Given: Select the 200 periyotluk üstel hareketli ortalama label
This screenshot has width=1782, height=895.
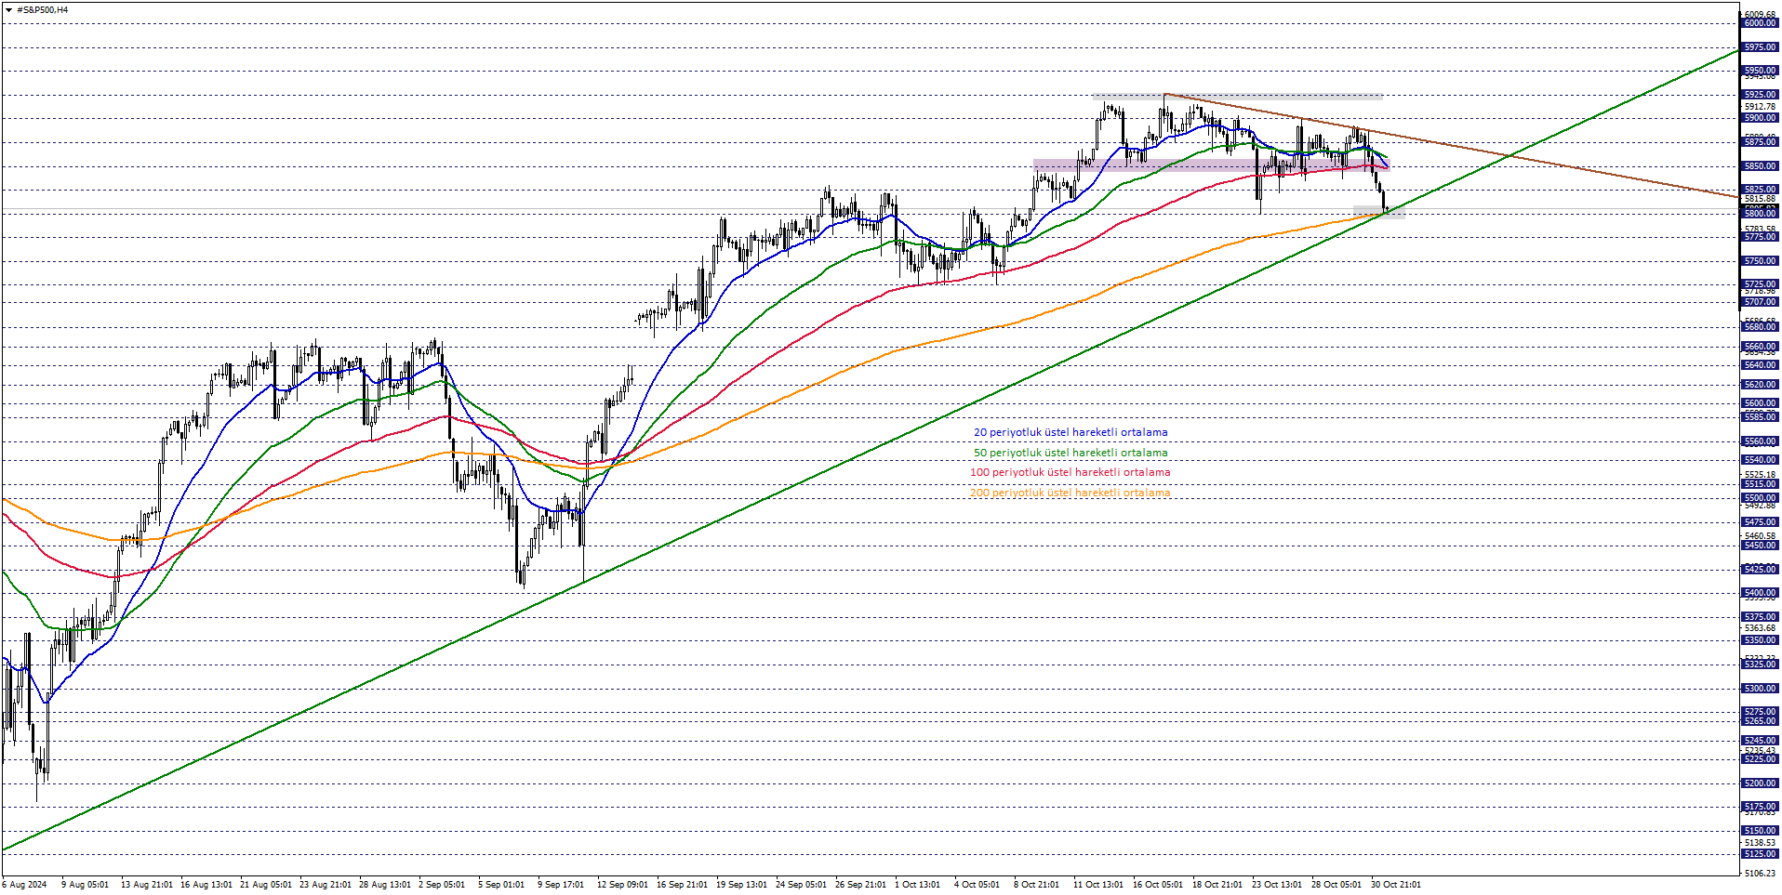Looking at the screenshot, I should [x=1071, y=493].
